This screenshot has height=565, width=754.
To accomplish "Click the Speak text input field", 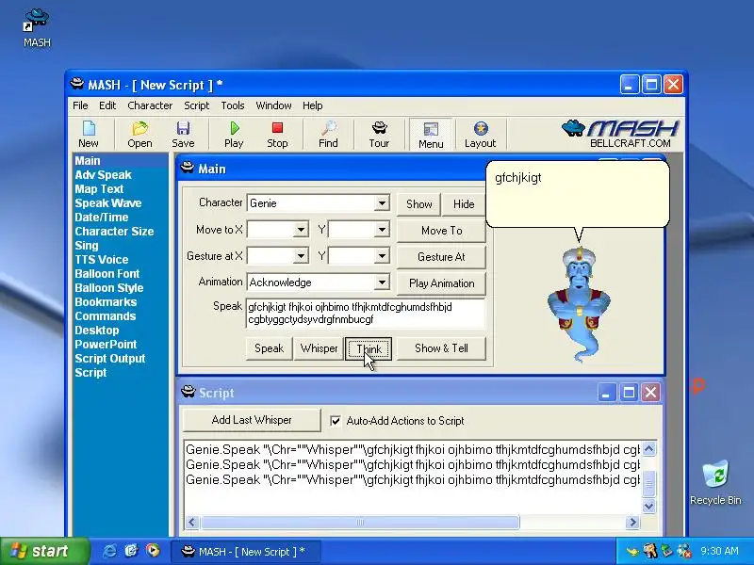I will click(x=366, y=314).
